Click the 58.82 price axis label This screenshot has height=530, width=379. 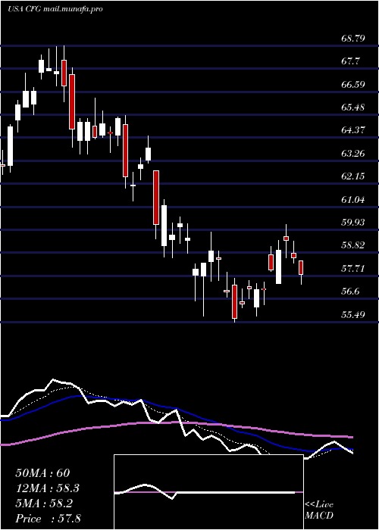pyautogui.click(x=353, y=245)
